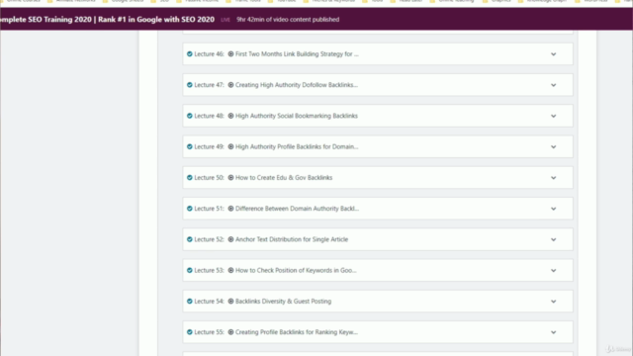Expand Lecture 53 with its chevron
633x356 pixels.
point(554,270)
